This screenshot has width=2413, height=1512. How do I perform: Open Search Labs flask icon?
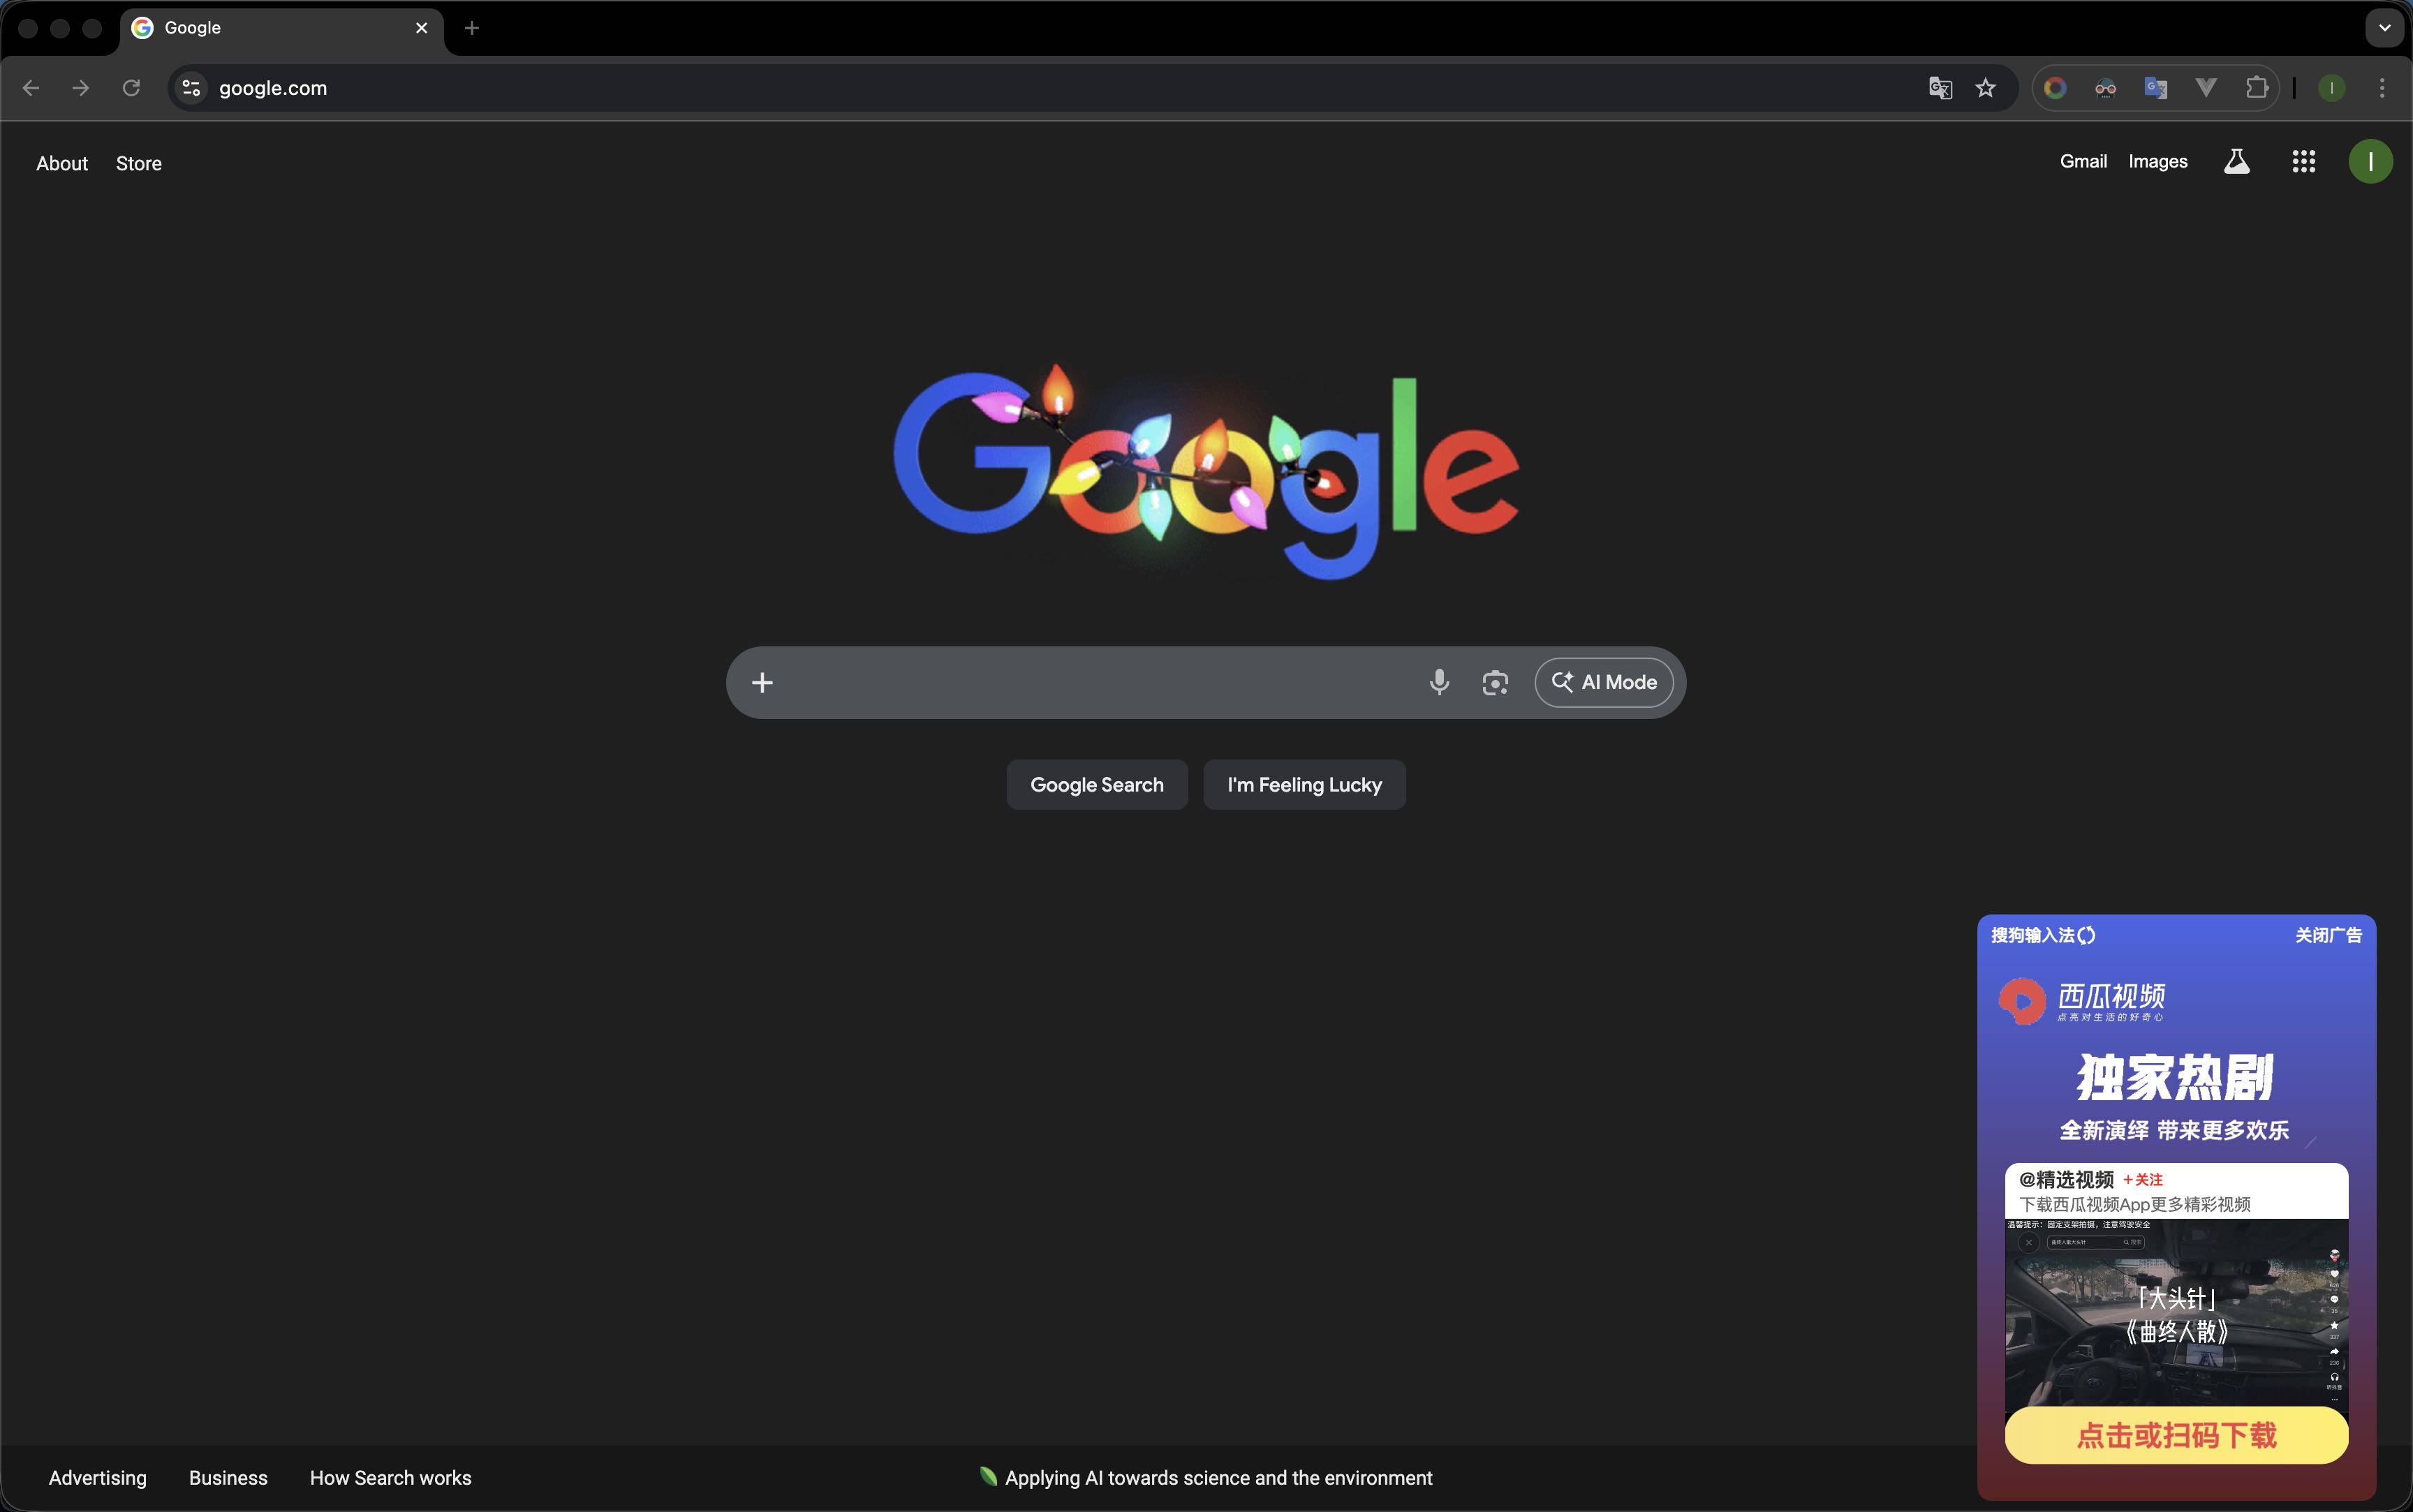2236,161
